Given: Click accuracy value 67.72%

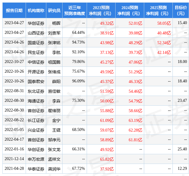Looking at the screenshot, I should [78, 169].
